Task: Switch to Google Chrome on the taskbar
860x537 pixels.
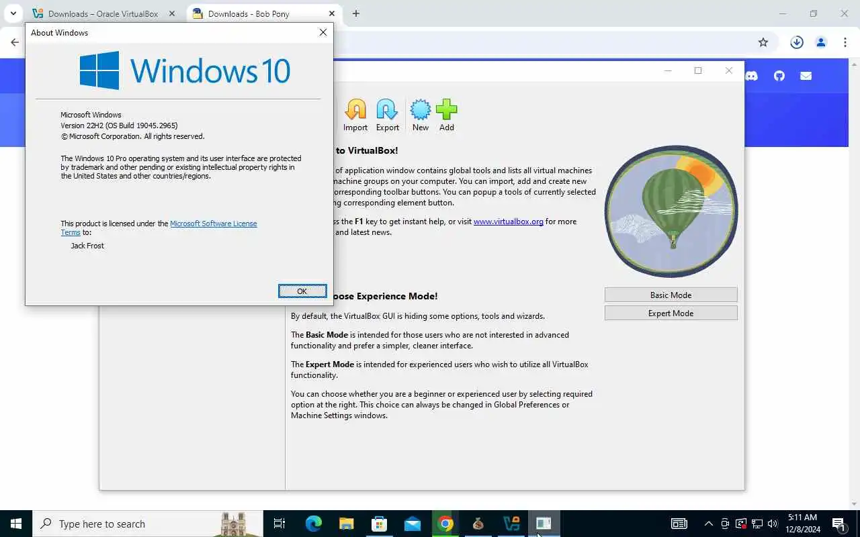Action: [x=445, y=524]
